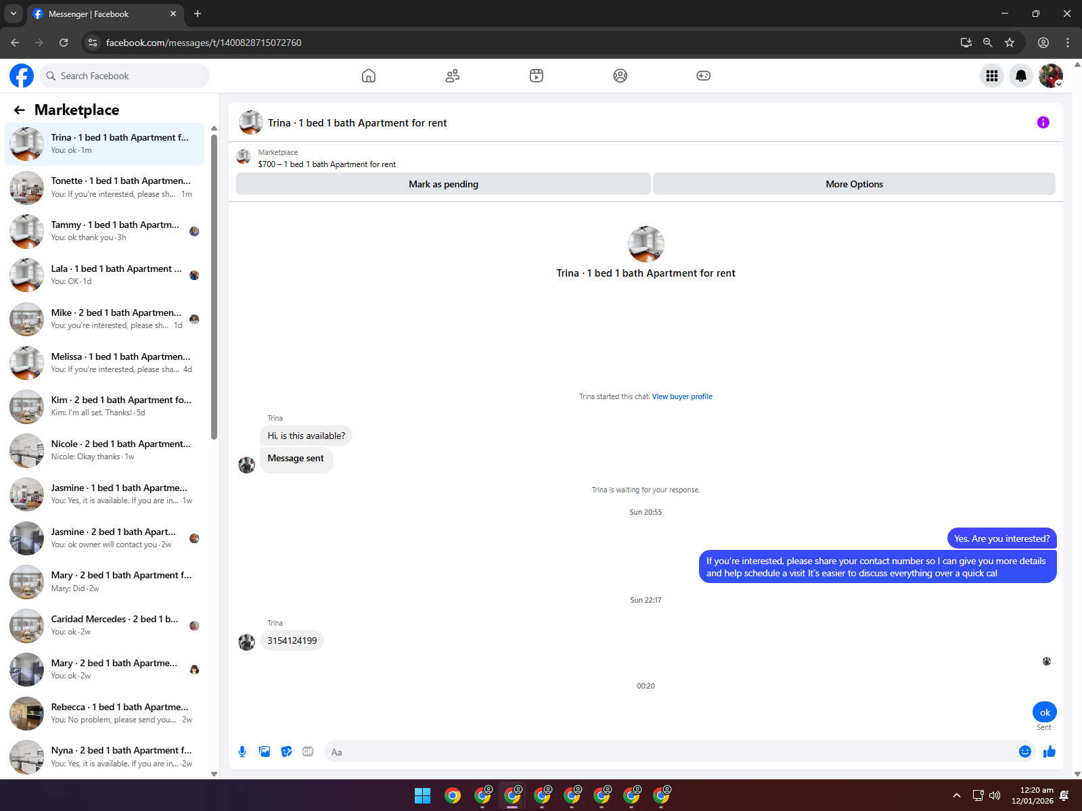Open the emoji picker

coord(1025,751)
